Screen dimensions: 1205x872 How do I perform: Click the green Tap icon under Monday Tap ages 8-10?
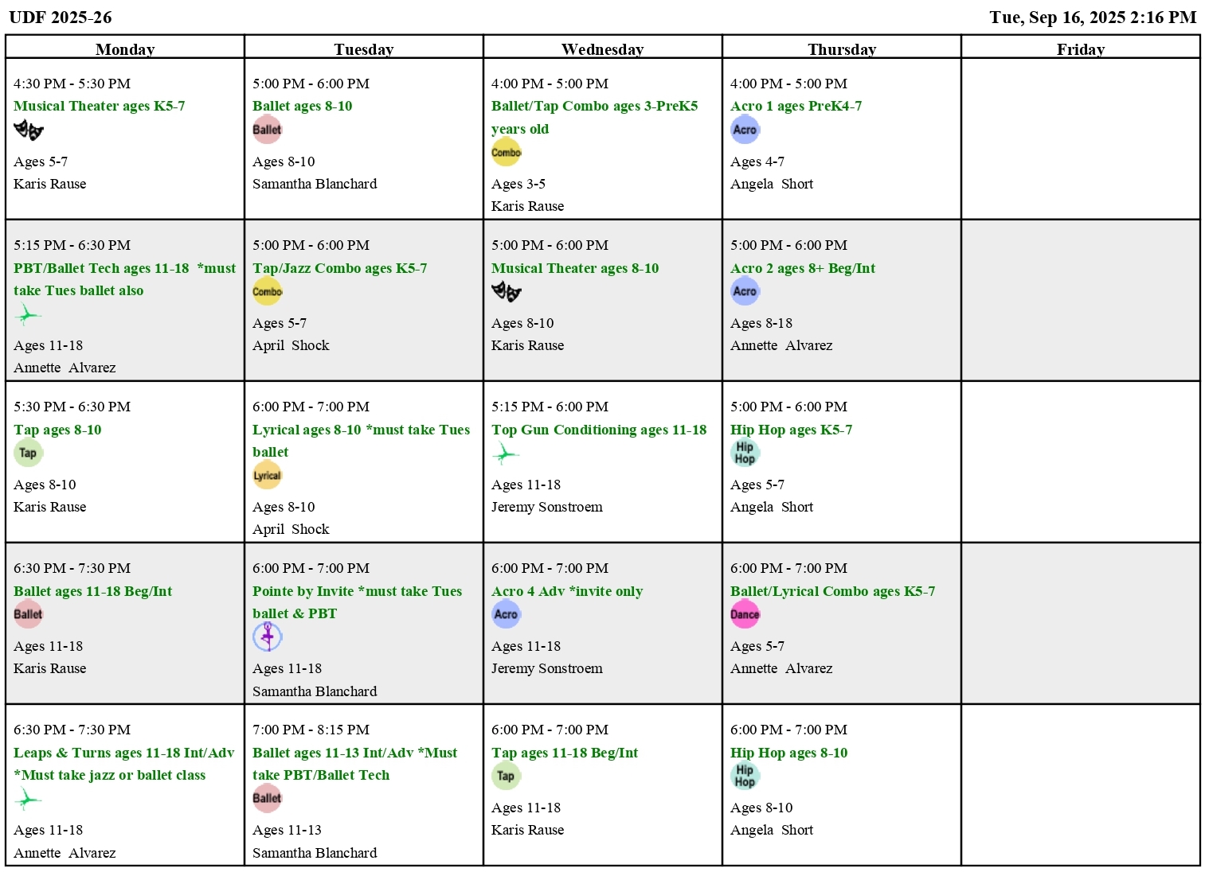click(x=28, y=453)
